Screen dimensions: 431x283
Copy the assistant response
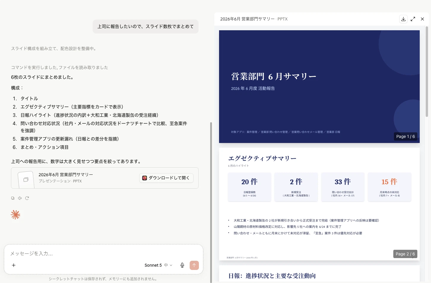[13, 198]
